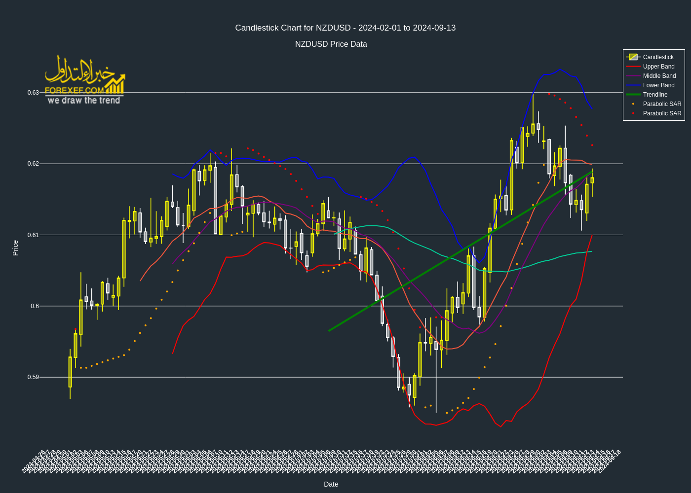This screenshot has width=691, height=493.
Task: Hide the orange-dot Parabolic SAR legend entry
Action: 653,104
